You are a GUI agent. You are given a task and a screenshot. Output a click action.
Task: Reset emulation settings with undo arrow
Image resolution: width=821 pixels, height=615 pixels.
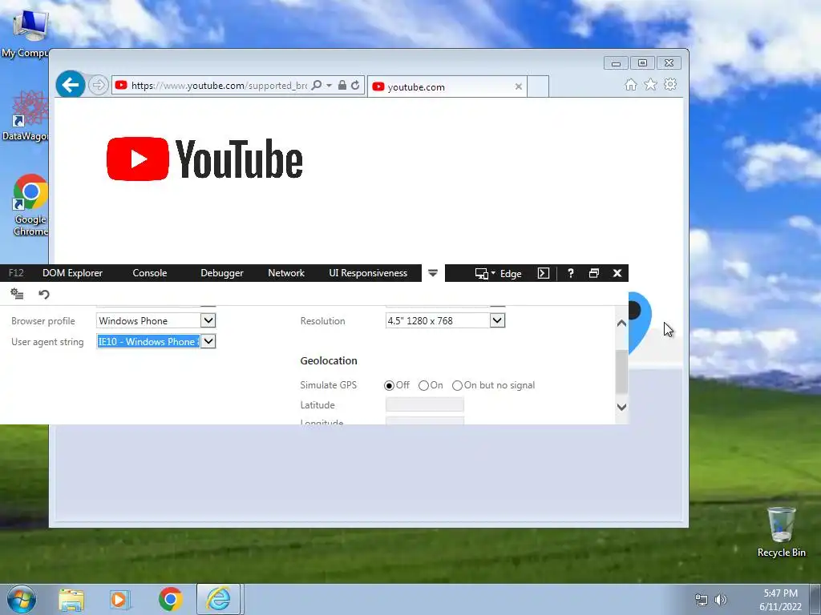coord(44,294)
